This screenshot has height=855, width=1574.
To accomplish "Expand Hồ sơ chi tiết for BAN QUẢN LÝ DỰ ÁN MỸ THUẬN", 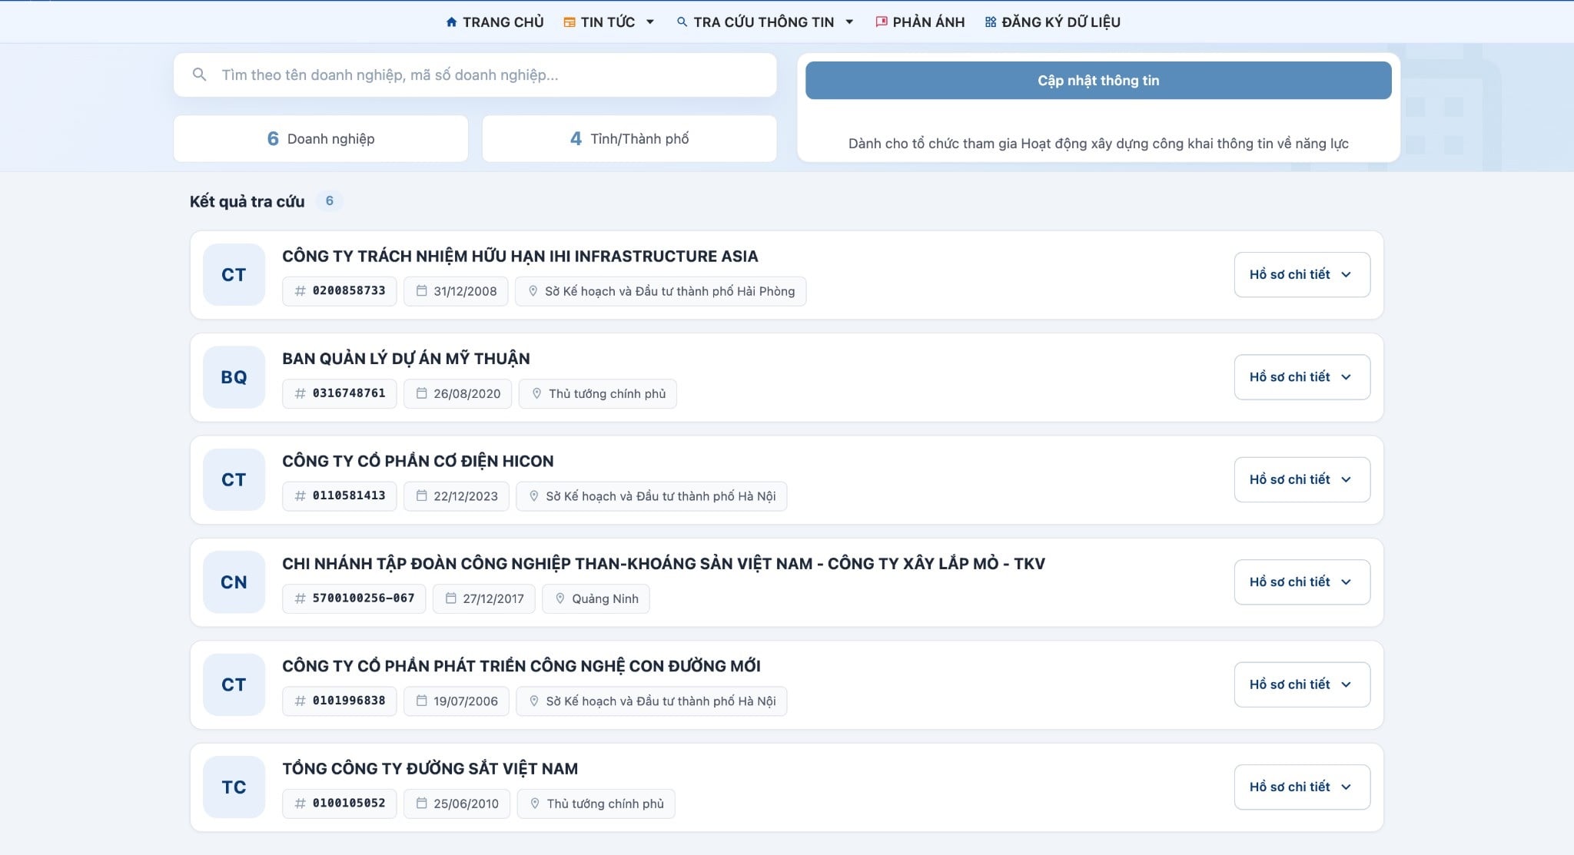I will pyautogui.click(x=1302, y=377).
